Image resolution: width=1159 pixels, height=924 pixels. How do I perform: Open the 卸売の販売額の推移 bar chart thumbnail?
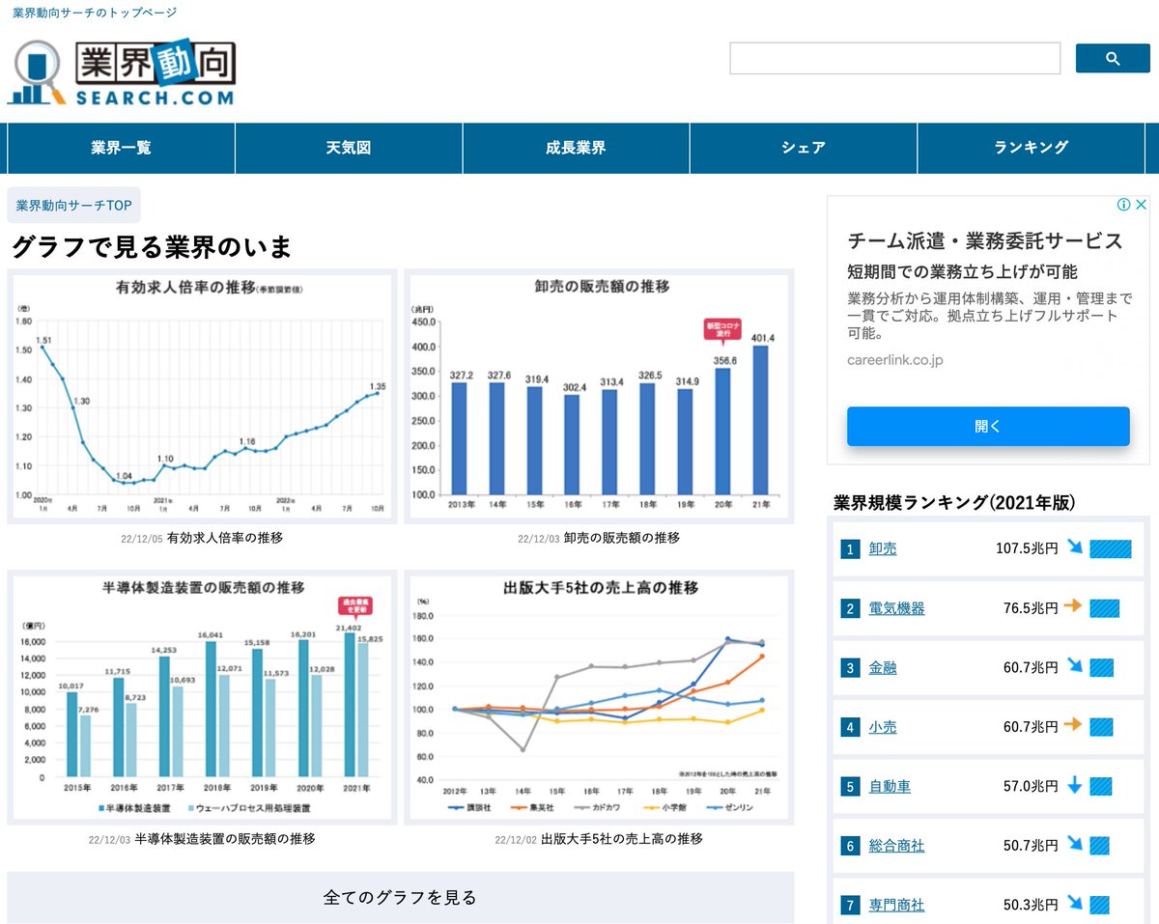(599, 397)
